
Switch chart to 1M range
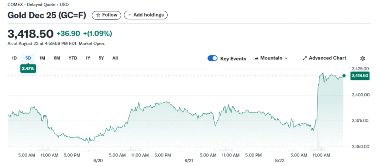pyautogui.click(x=42, y=58)
